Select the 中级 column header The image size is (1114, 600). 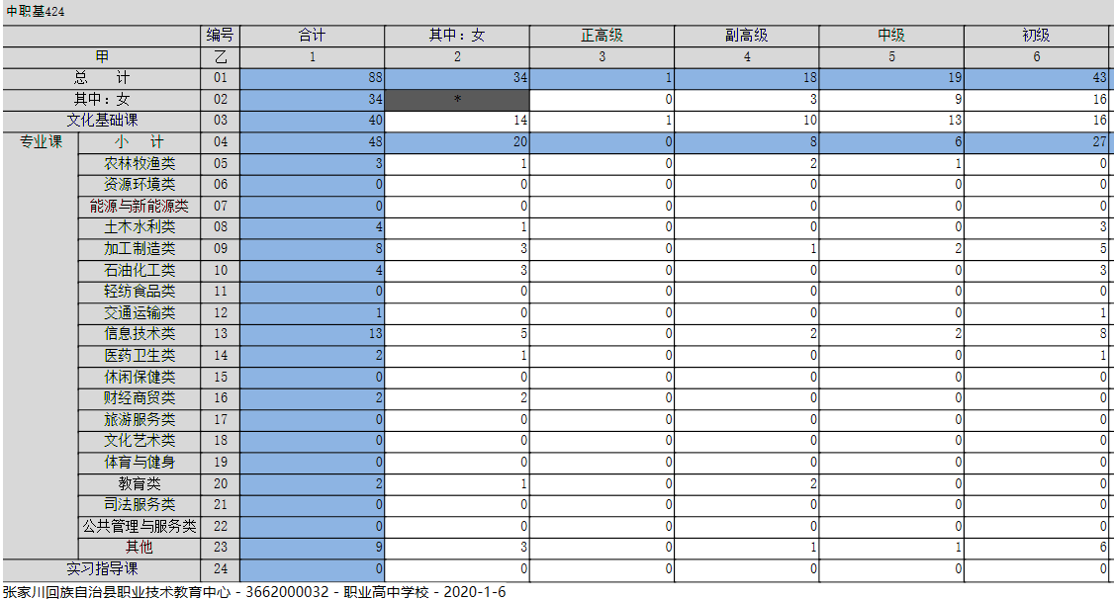(x=891, y=36)
